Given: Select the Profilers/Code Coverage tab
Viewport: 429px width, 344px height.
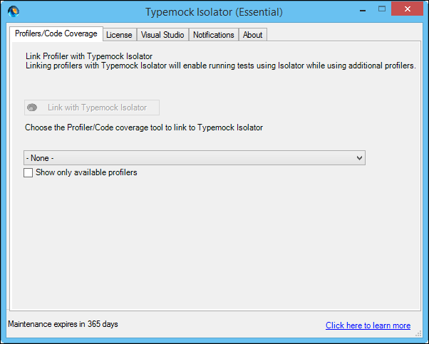Looking at the screenshot, I should pyautogui.click(x=56, y=33).
